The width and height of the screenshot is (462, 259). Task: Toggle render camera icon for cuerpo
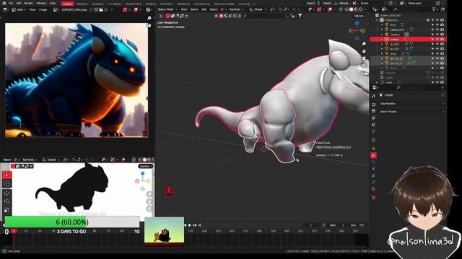pos(443,39)
